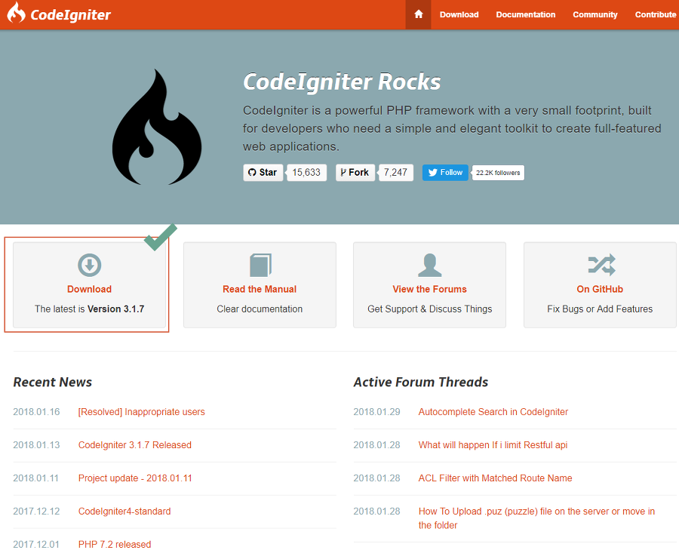The image size is (679, 550).
Task: Click the 'Recent News' heading
Action: pos(52,382)
